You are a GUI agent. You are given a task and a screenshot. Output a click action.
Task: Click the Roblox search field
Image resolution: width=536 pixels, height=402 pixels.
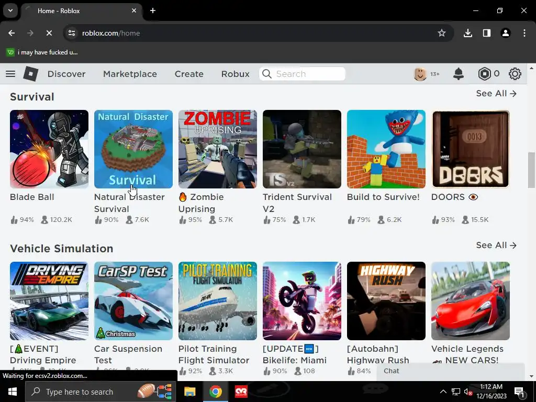tap(302, 74)
